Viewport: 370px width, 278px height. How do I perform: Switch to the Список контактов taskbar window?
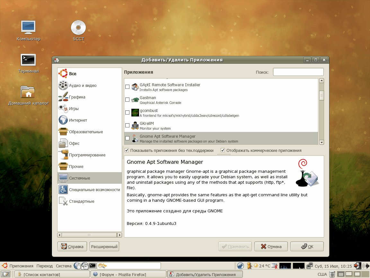point(52,274)
